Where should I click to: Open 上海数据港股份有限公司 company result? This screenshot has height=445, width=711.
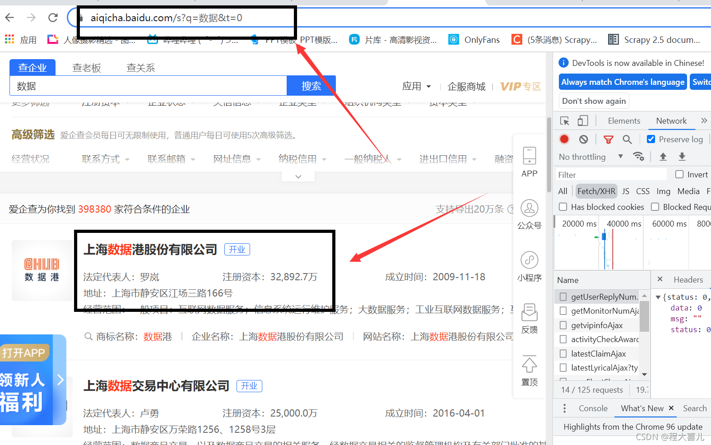(x=150, y=250)
